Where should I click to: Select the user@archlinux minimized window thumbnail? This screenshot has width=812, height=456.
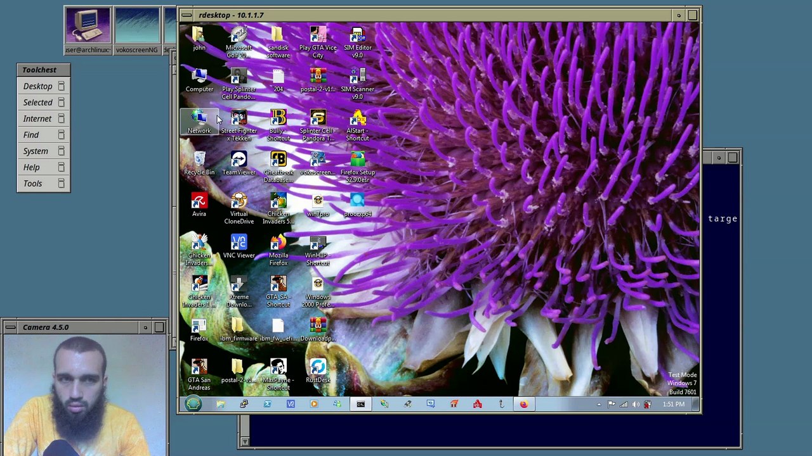88,31
